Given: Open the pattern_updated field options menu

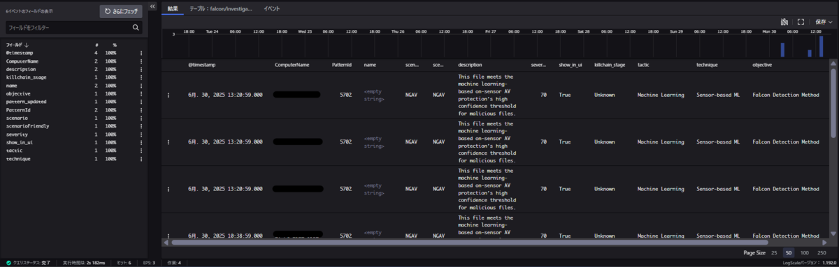Looking at the screenshot, I should pos(141,102).
